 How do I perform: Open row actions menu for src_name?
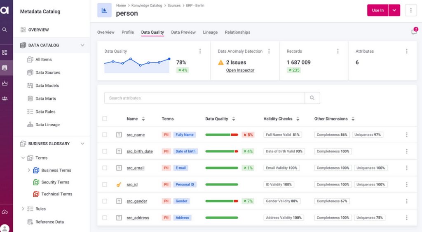407,135
